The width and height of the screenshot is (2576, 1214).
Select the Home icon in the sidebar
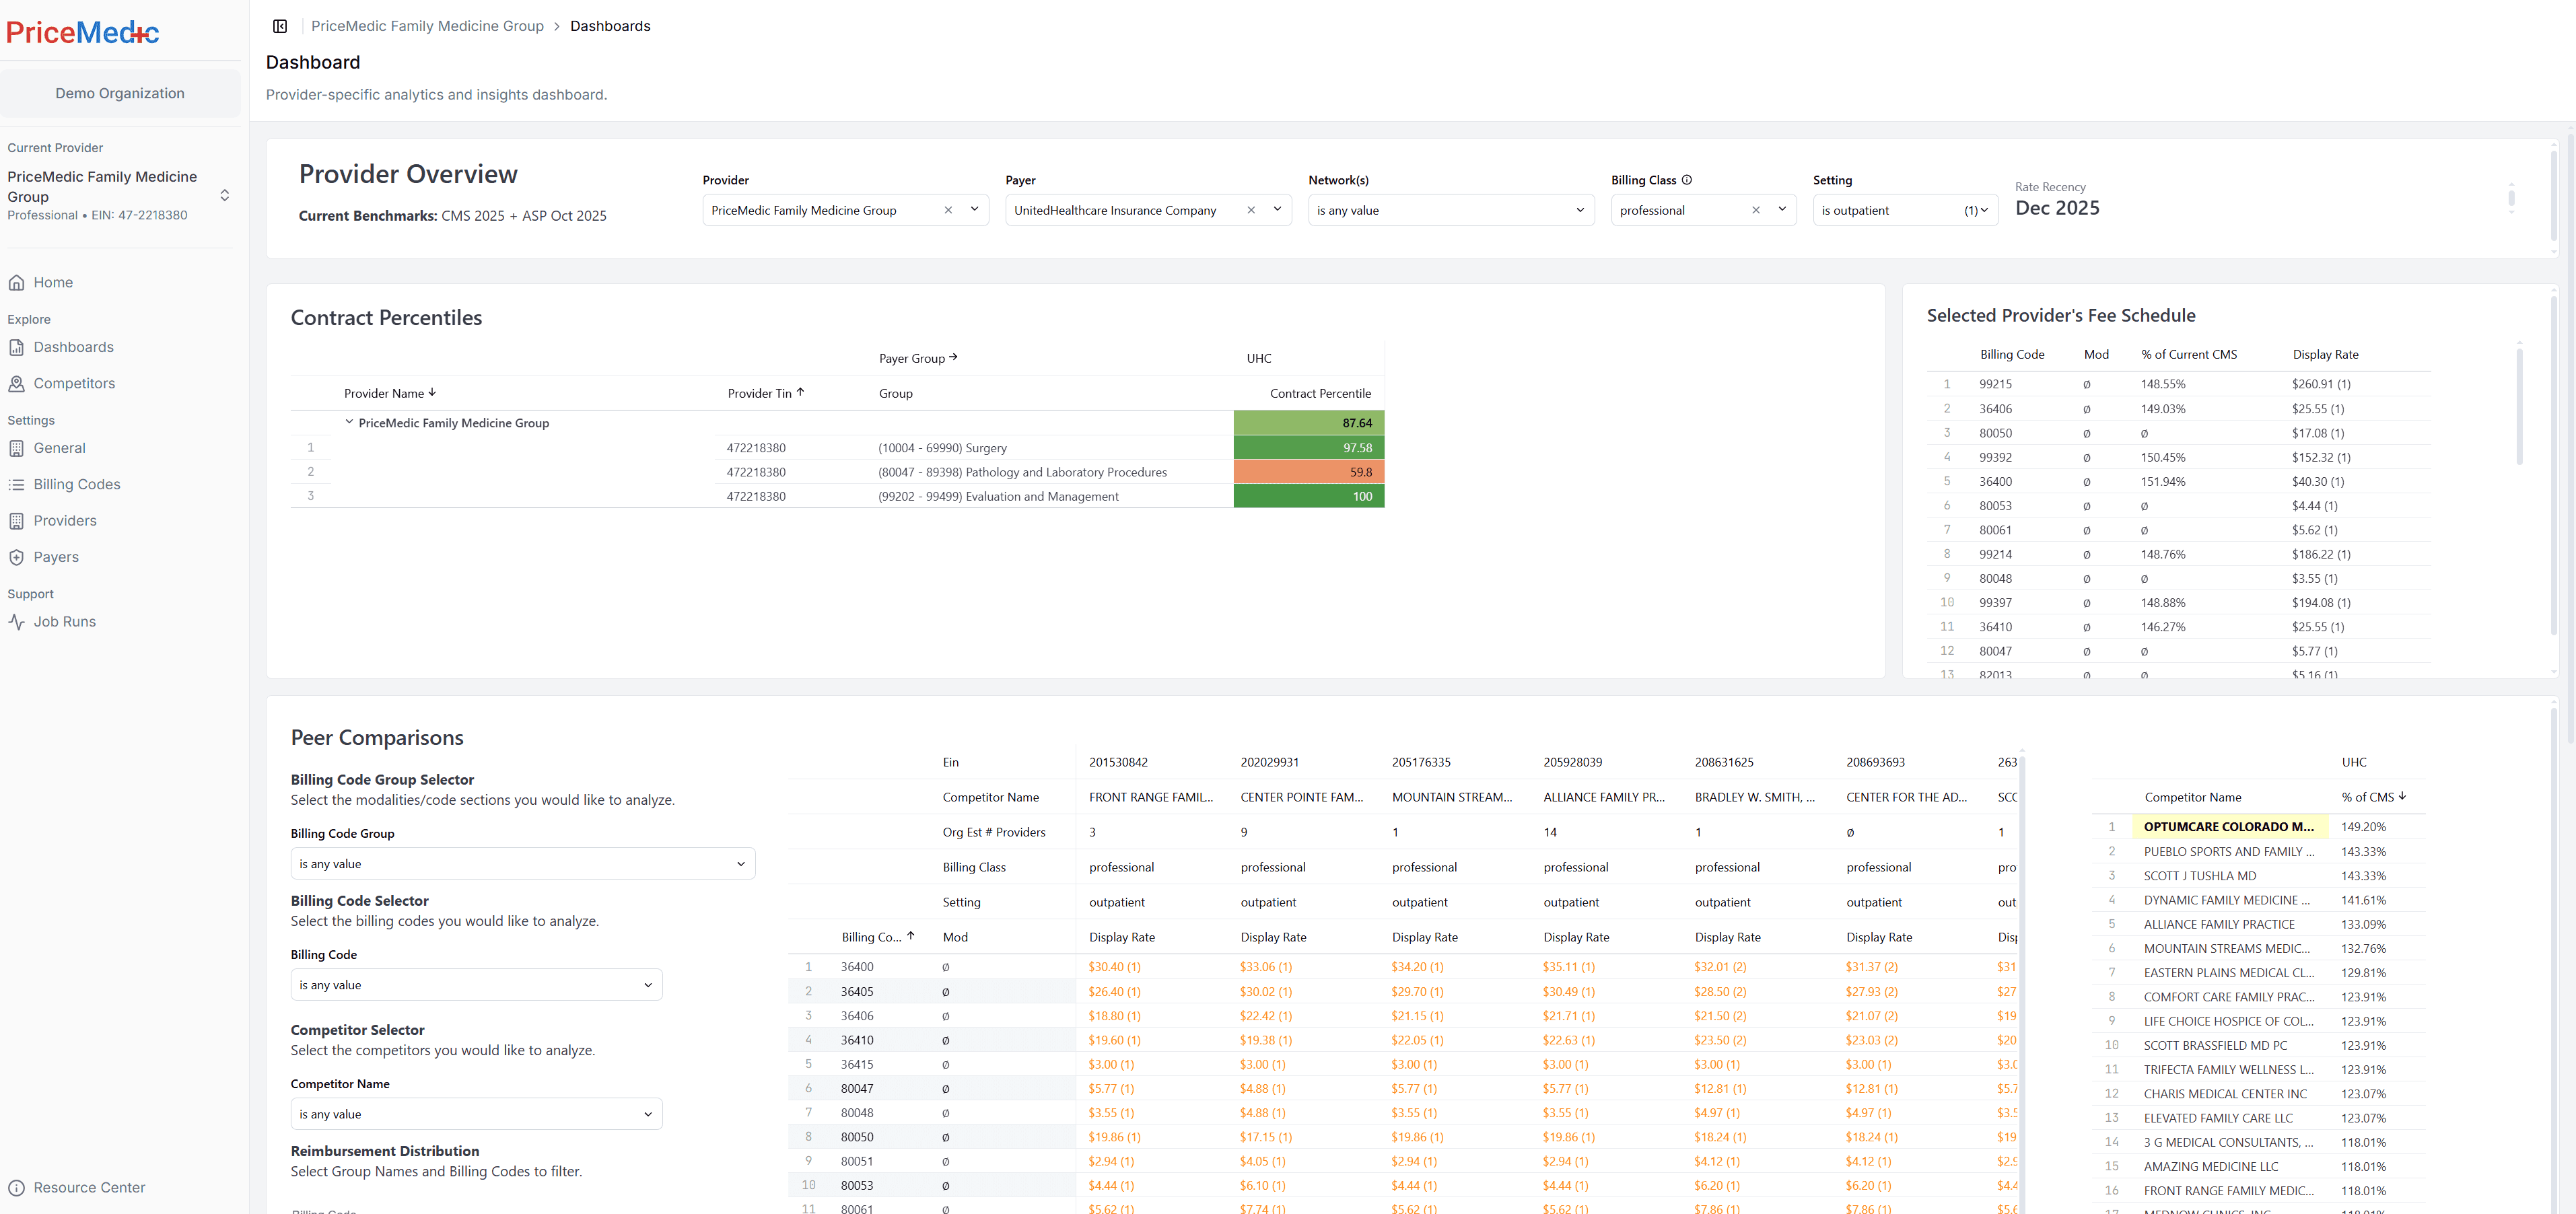(x=17, y=282)
